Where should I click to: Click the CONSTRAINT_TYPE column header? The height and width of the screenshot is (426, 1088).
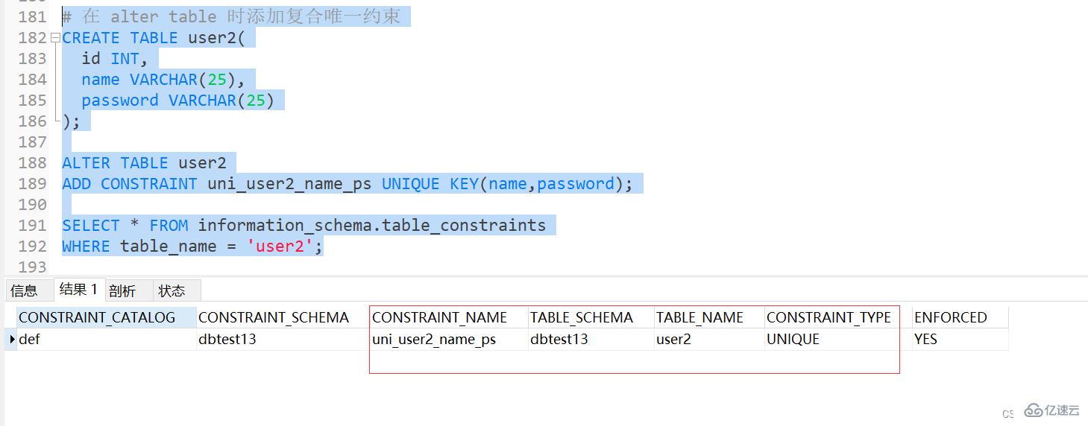[x=828, y=318]
